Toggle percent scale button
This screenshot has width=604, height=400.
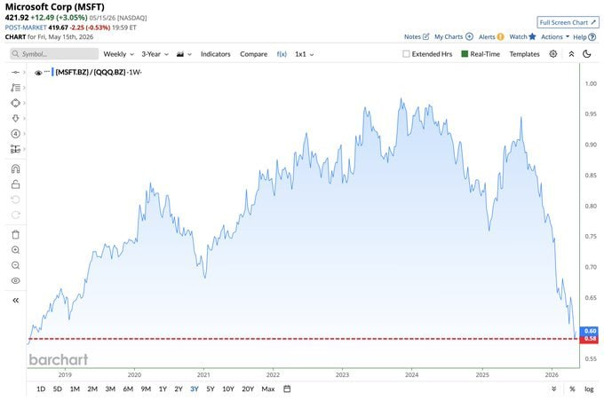tap(572, 388)
